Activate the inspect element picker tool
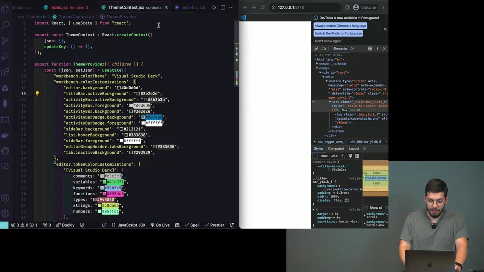 316,49
